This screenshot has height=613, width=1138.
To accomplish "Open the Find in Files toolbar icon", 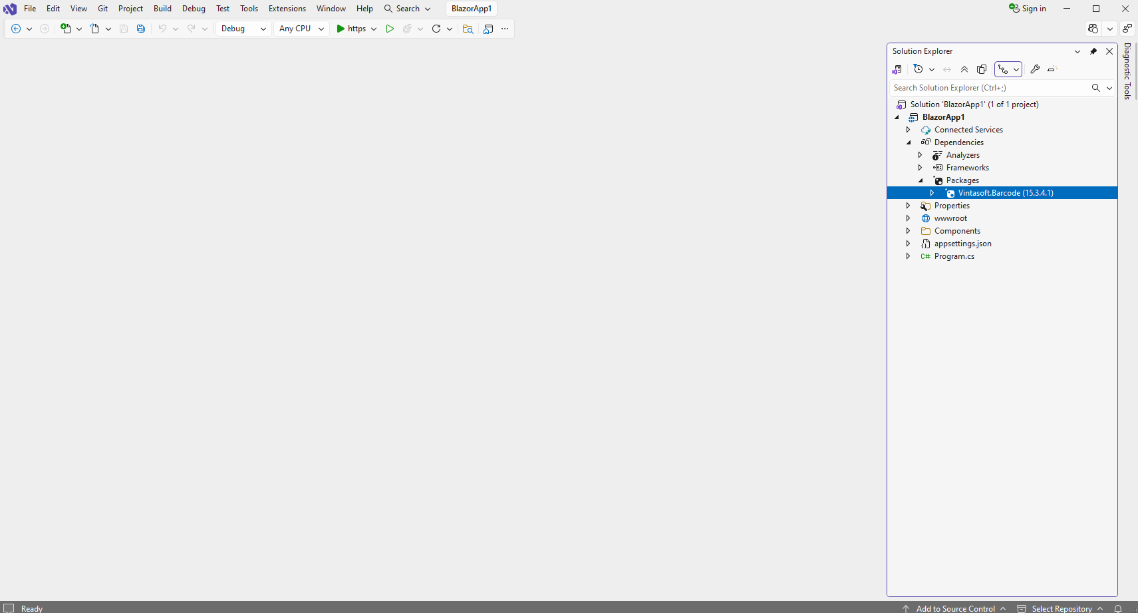I will [468, 29].
